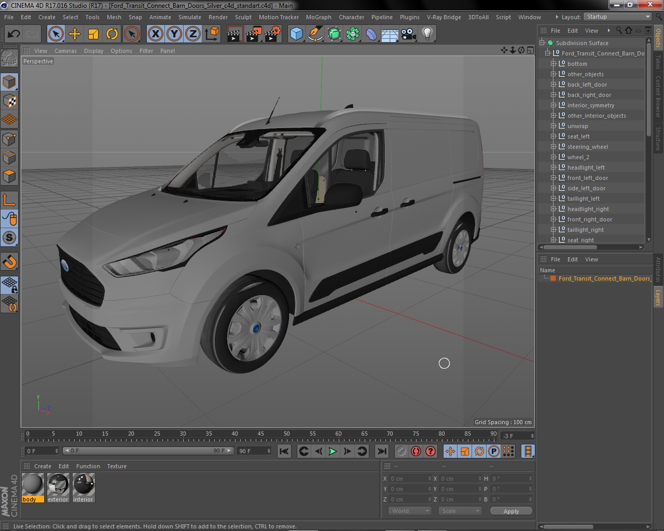Click Make Editable icon in left palette

pos(9,58)
